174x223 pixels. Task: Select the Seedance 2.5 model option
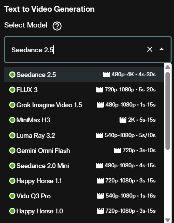click(84, 75)
